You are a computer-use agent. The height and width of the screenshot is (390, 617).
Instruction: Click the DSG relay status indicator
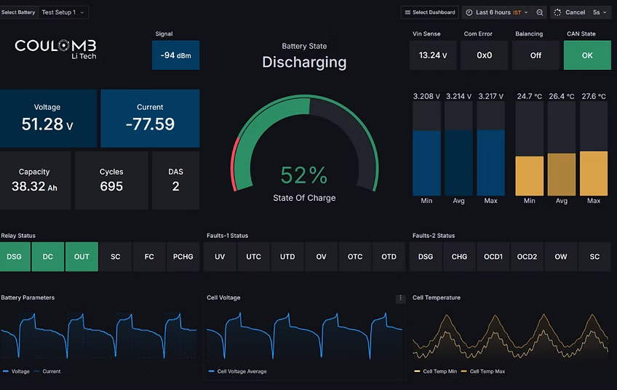point(15,257)
